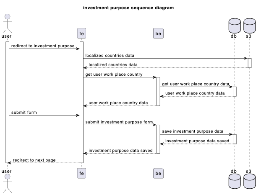Click the fe participant box in the footer
This screenshot has height=195, width=261.
coord(82,172)
